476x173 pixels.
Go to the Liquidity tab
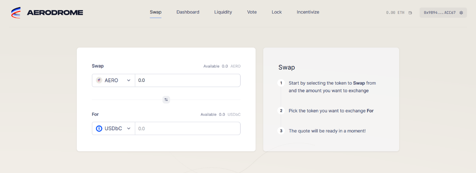coord(223,12)
